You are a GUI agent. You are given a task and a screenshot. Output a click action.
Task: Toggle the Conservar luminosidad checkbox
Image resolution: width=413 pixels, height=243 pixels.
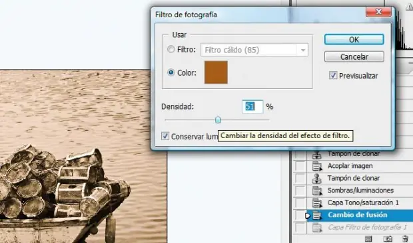click(165, 136)
